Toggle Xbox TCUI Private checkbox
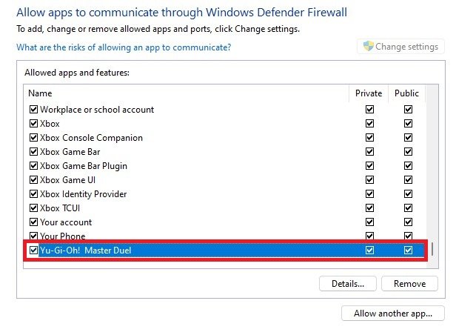Image resolution: width=456 pixels, height=335 pixels. pyautogui.click(x=369, y=208)
